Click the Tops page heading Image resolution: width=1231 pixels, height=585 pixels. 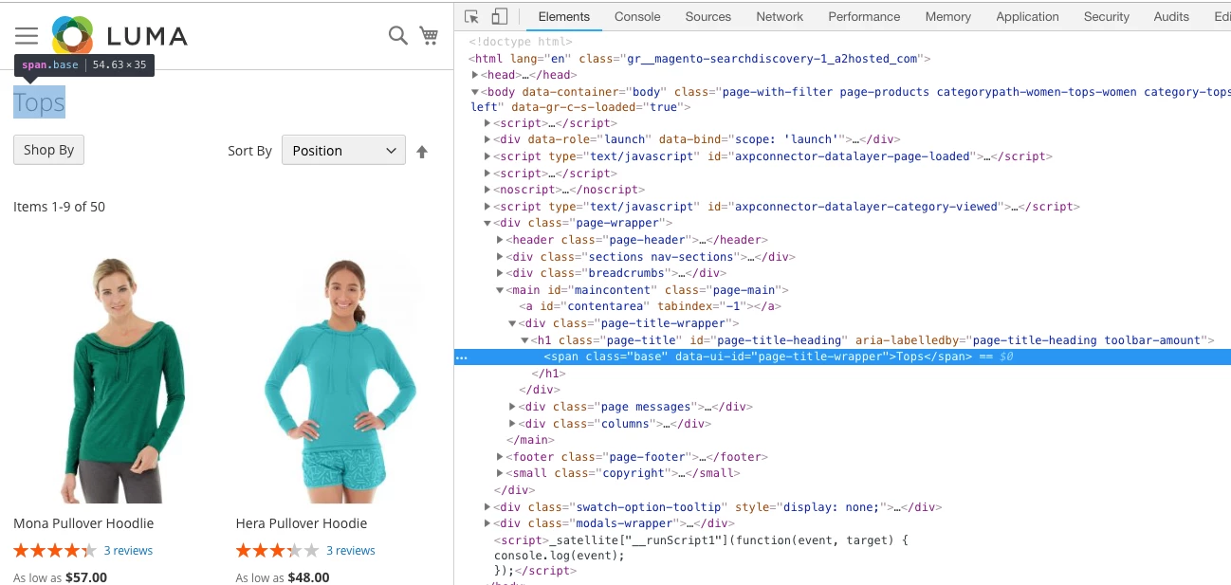(39, 102)
